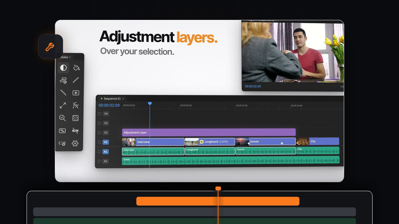Click the ascending staircase icon in Mako panel

point(76,80)
